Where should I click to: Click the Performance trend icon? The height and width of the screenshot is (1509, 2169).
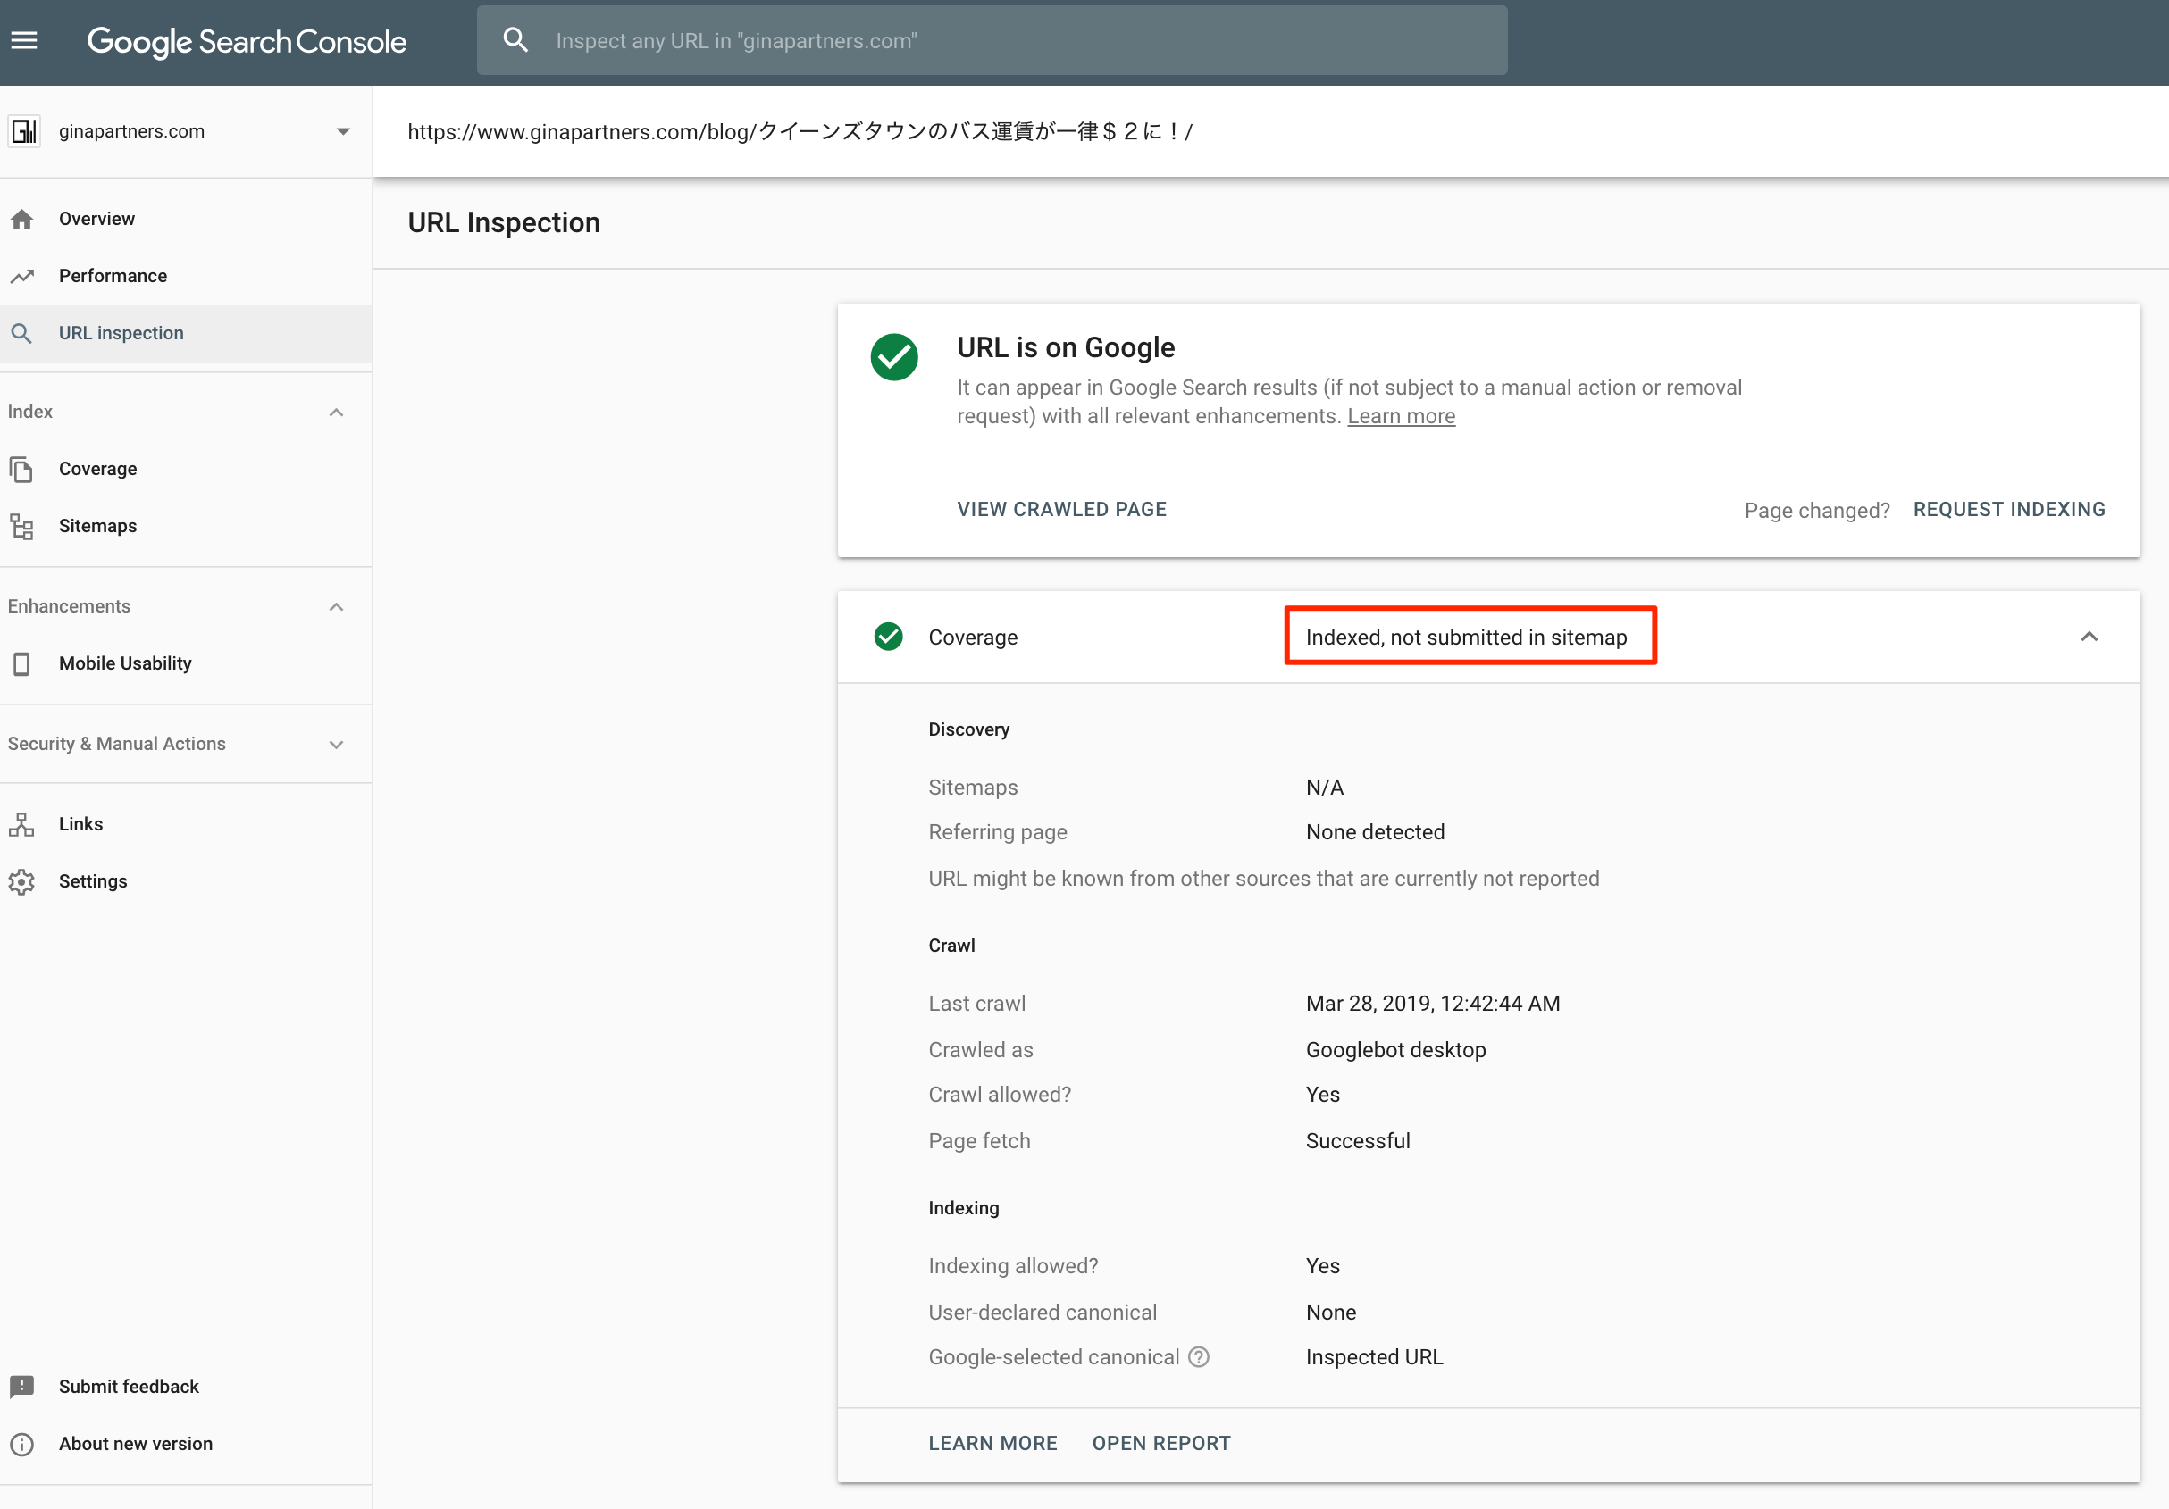click(21, 276)
